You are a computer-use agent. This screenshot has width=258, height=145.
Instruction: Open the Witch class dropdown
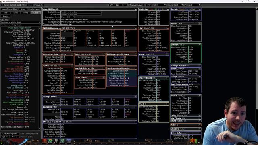(159, 5)
